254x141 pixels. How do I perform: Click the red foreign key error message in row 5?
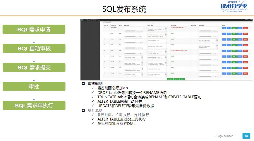(x=179, y=51)
